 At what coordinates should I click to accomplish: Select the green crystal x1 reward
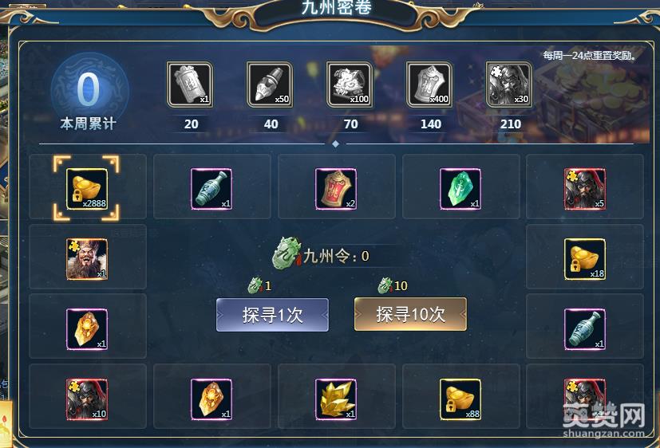coord(460,189)
